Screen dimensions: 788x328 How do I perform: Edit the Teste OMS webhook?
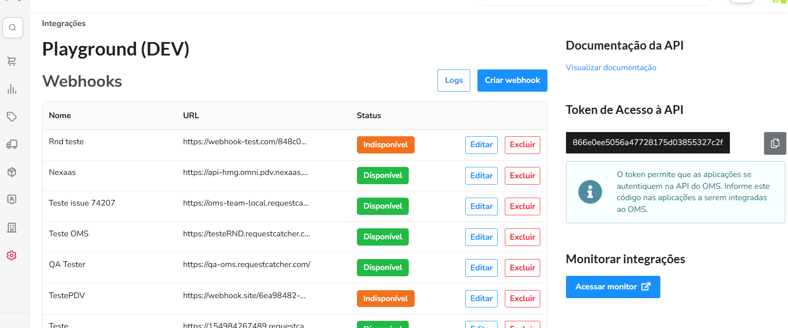(481, 237)
